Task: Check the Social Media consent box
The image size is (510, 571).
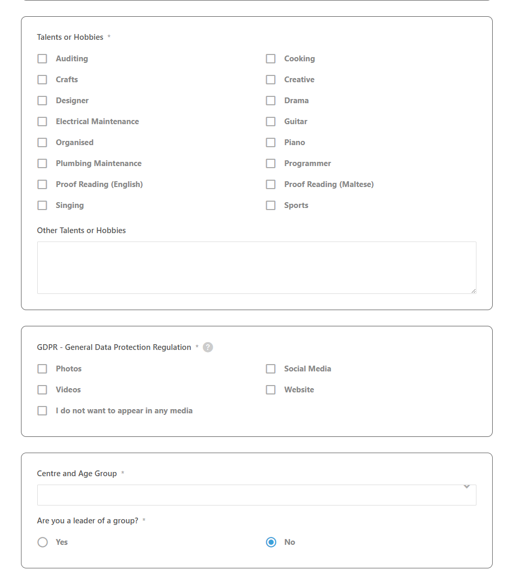Action: click(270, 369)
